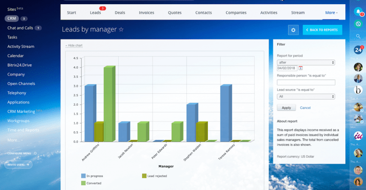Click the 'b' logo contact icon
Screen dimensions: 366x190
[x=358, y=90]
